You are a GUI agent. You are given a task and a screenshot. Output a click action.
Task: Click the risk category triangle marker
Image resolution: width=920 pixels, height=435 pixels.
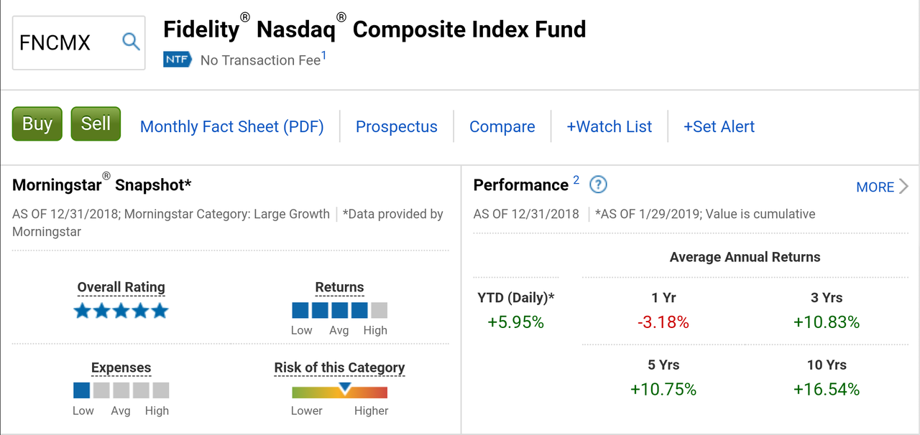point(345,388)
